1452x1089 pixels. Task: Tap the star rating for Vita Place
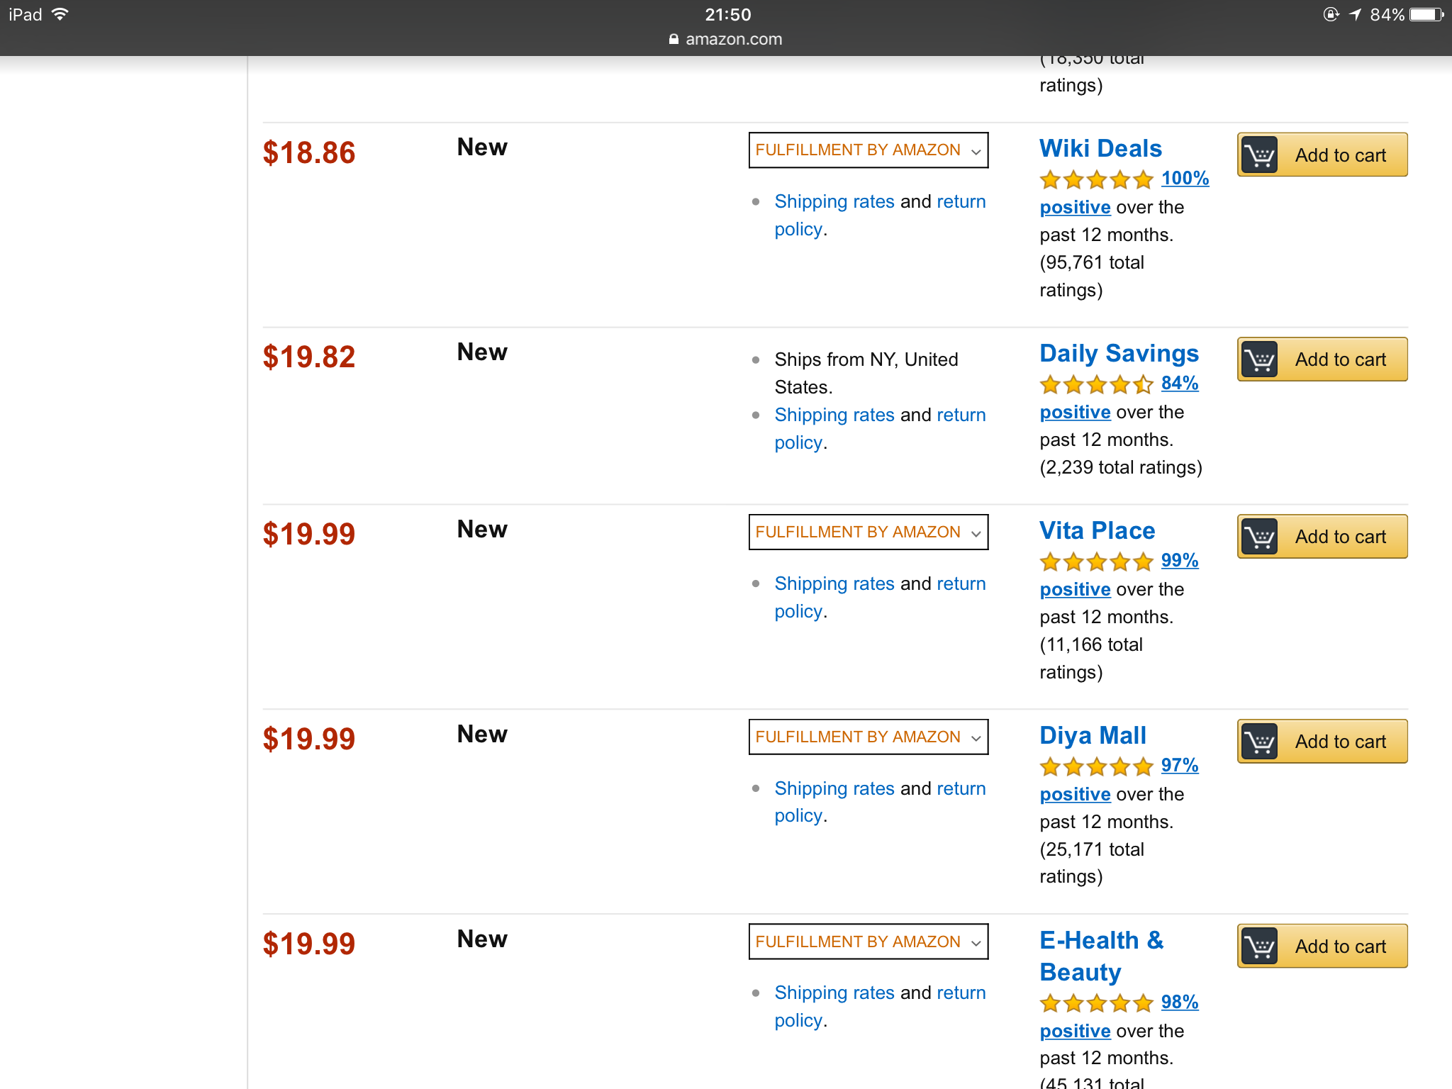1096,562
